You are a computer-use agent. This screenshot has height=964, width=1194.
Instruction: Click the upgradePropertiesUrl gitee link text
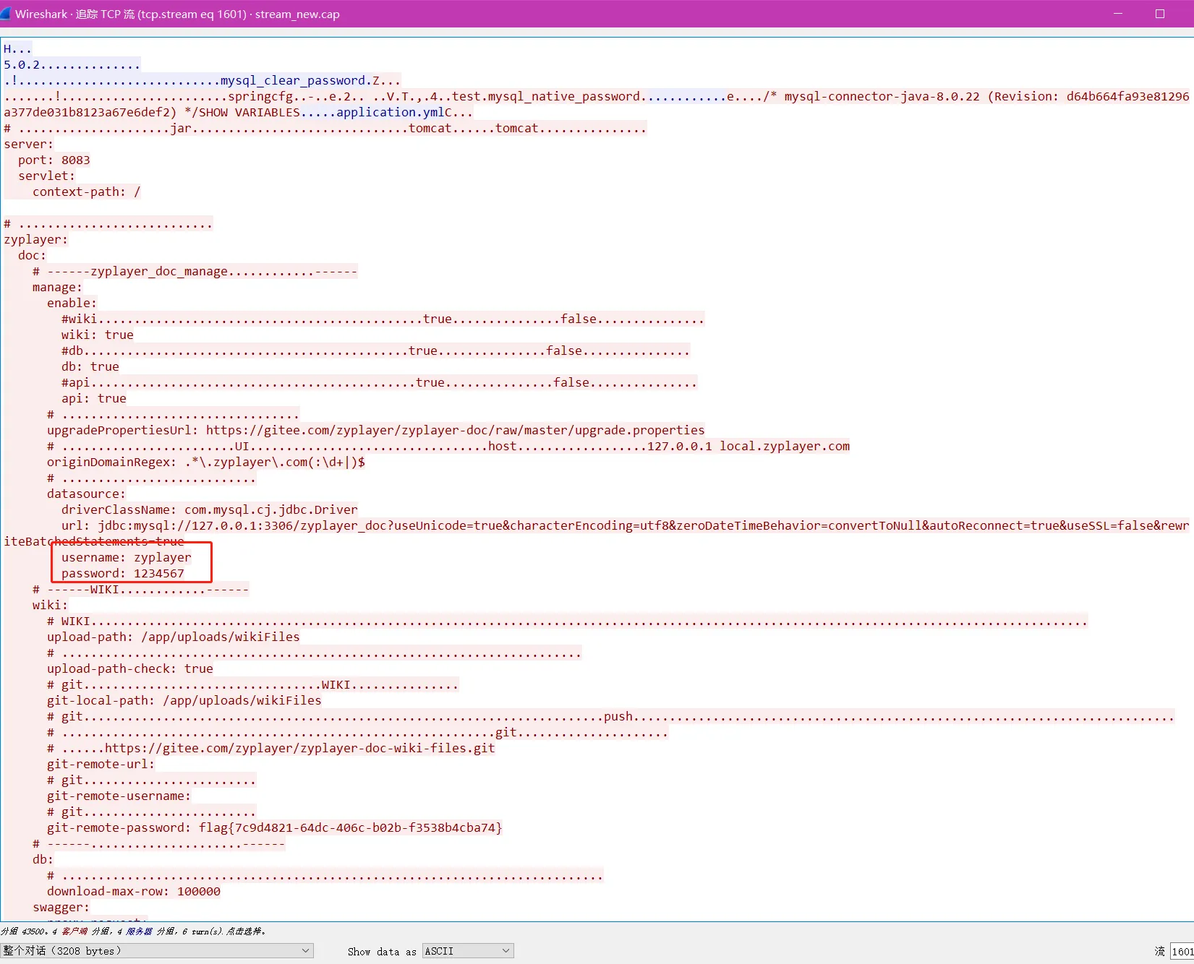tap(455, 431)
